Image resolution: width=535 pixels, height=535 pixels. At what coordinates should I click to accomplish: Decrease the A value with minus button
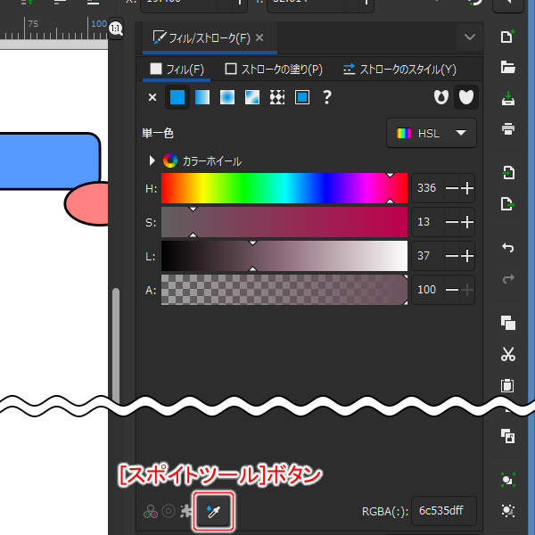click(x=452, y=290)
